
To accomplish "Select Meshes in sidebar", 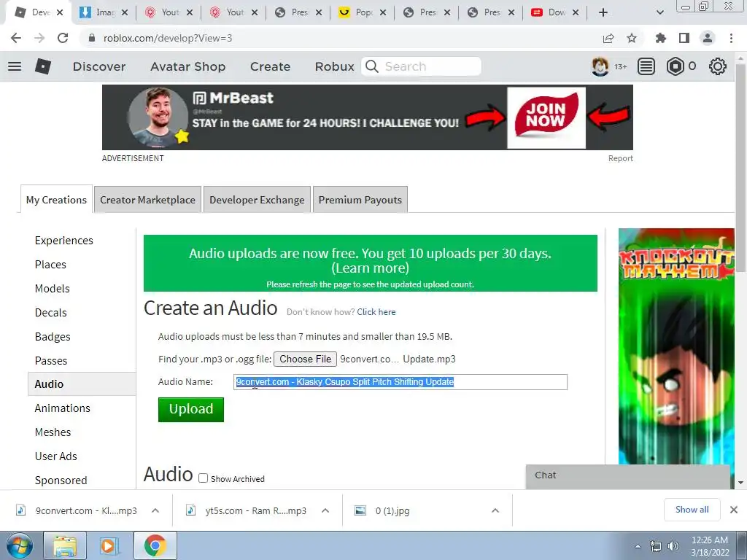I will pyautogui.click(x=53, y=432).
